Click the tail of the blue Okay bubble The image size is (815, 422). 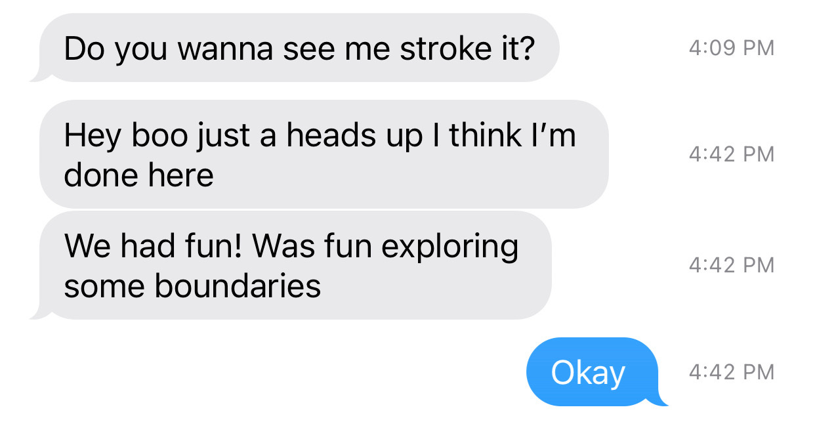click(659, 398)
